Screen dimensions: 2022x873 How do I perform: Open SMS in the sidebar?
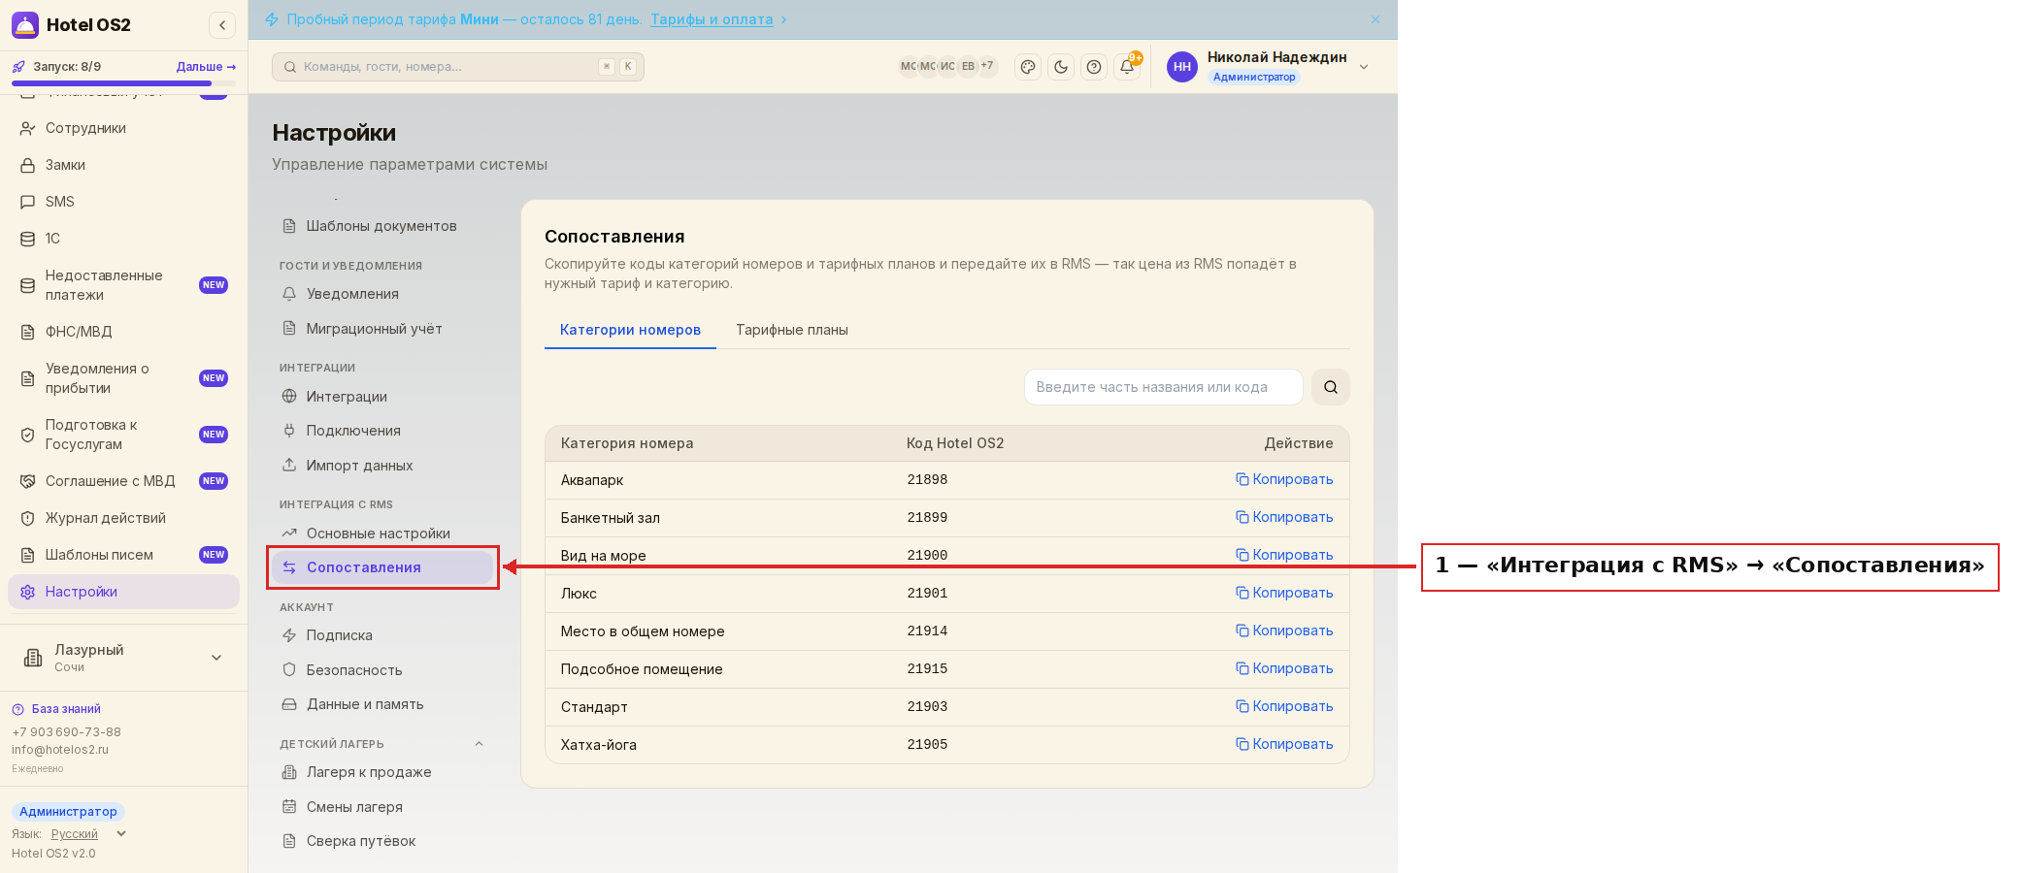tap(124, 202)
